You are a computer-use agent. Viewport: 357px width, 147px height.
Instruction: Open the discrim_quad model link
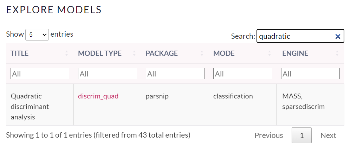tap(98, 96)
